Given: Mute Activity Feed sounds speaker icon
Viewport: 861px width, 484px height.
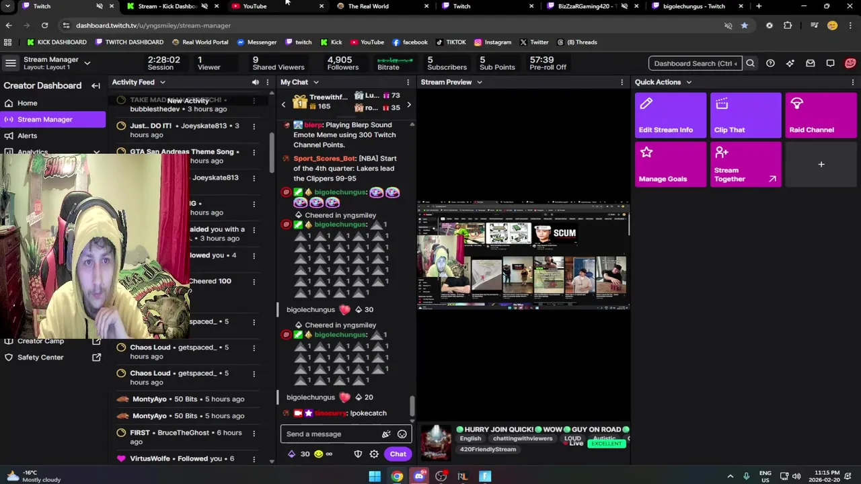Looking at the screenshot, I should click(x=256, y=82).
